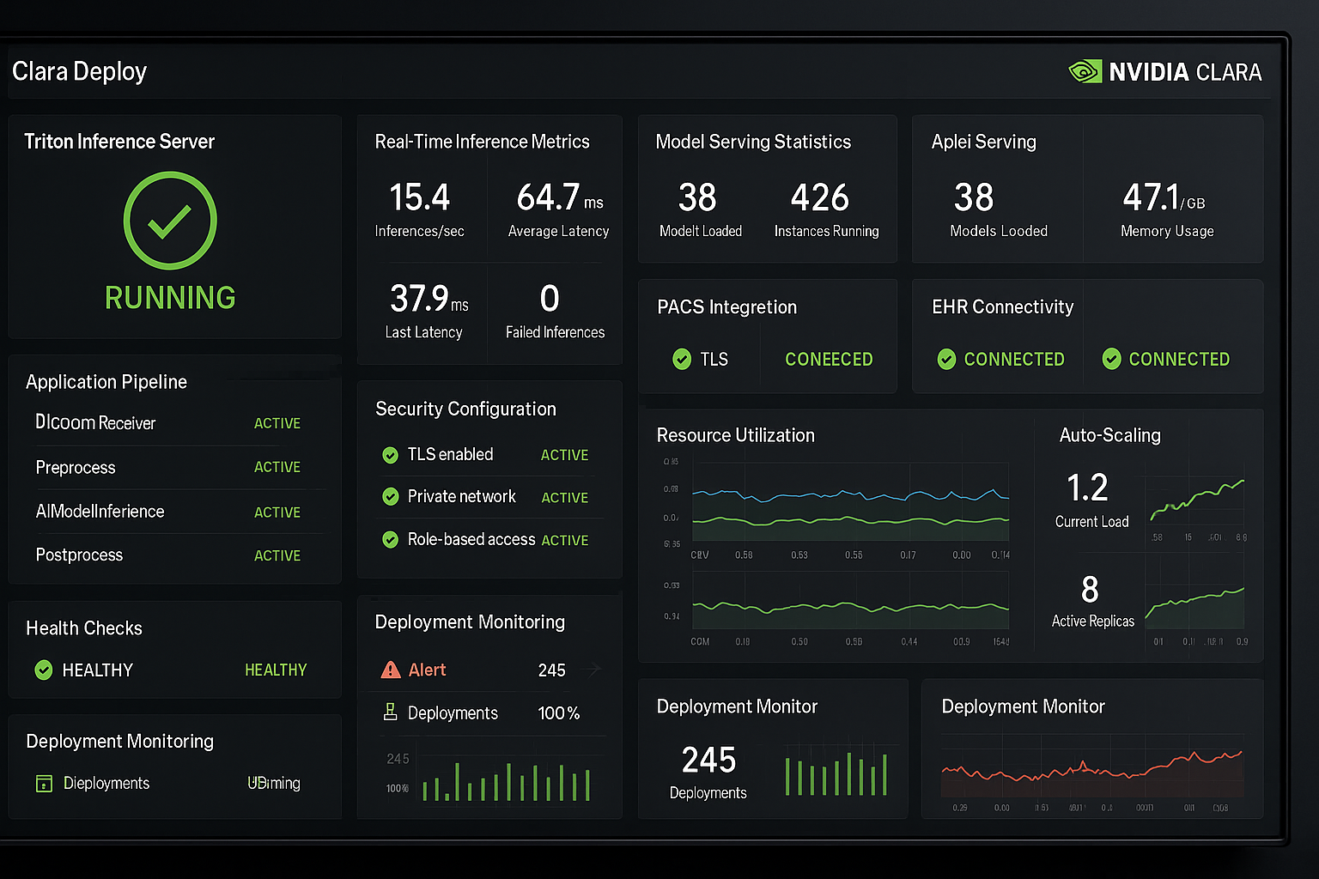Open the Auto-Scaling panel details
The height and width of the screenshot is (879, 1319).
[1109, 435]
